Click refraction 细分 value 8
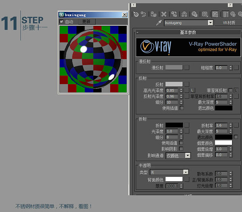Image resolution: width=242 pixels, height=212 pixels. pos(172,137)
